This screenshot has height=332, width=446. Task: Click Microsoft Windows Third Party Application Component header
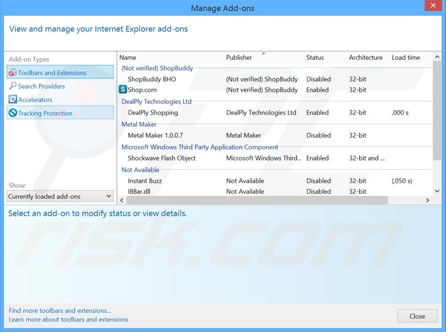pos(200,147)
